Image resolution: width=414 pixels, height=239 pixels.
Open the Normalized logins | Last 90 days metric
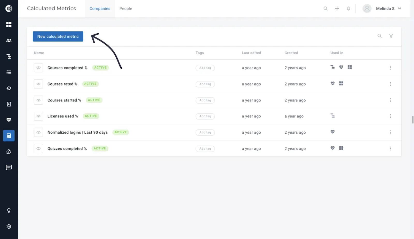pyautogui.click(x=78, y=132)
